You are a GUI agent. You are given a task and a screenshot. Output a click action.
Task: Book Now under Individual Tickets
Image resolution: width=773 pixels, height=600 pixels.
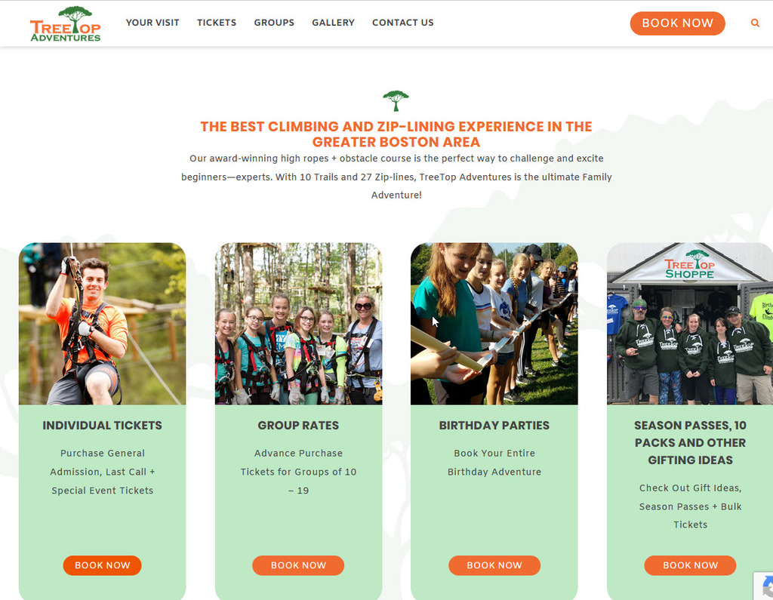click(x=102, y=565)
